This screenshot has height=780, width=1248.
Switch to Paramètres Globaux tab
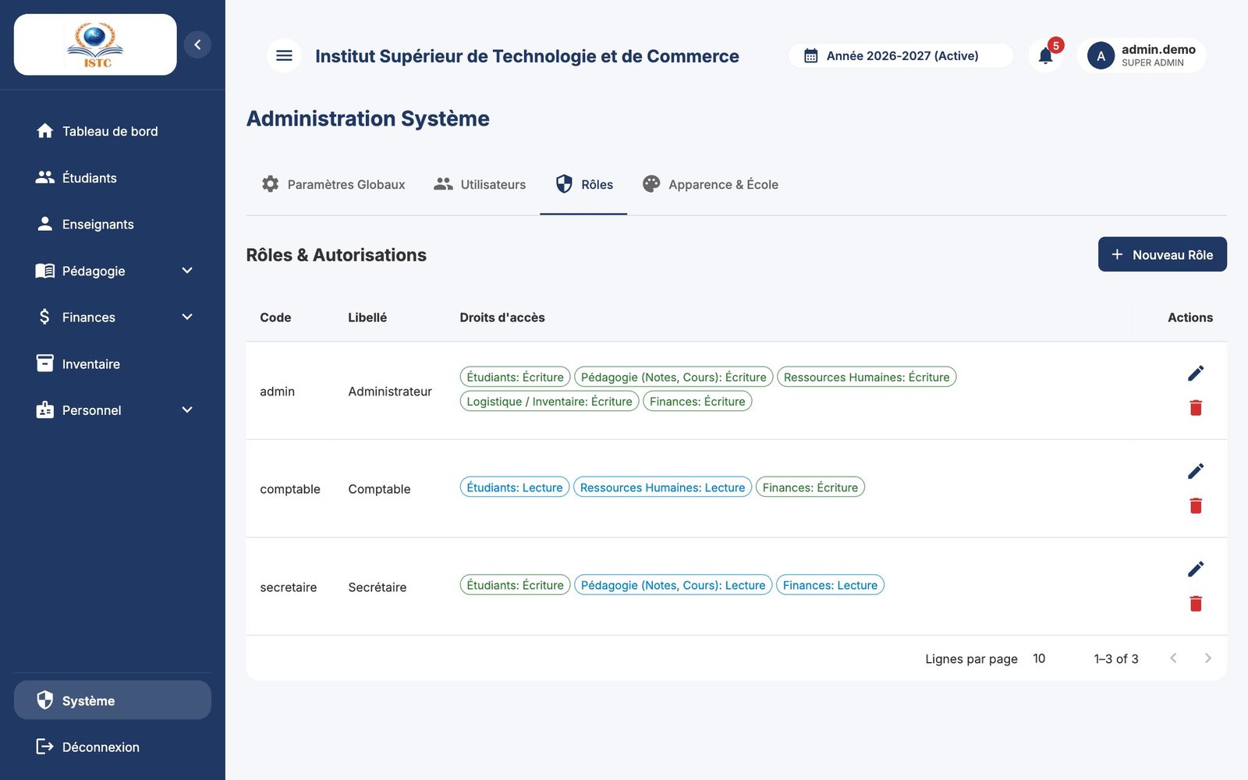(x=333, y=184)
